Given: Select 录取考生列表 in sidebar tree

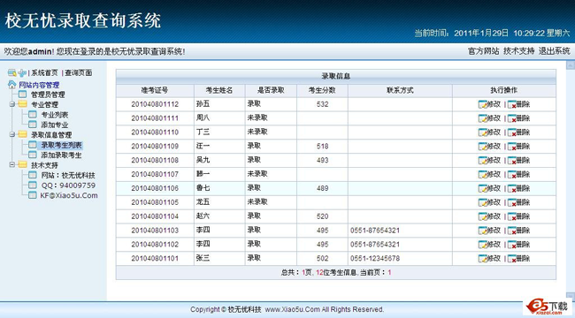Looking at the screenshot, I should coord(61,146).
